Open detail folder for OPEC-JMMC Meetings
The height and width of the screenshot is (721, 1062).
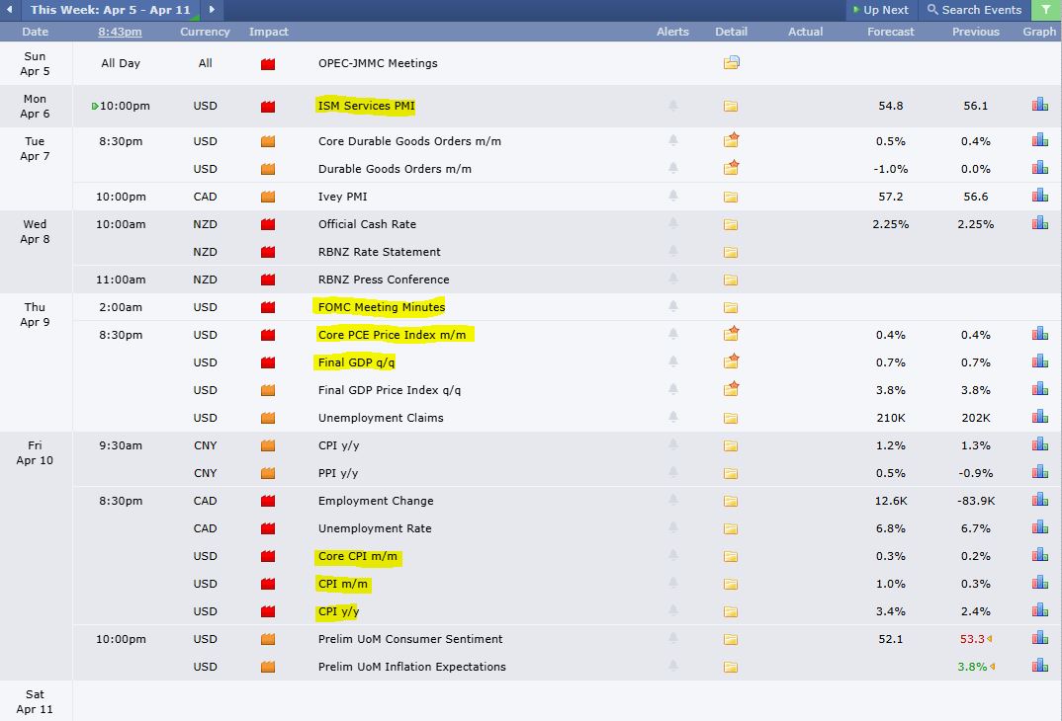coord(731,63)
